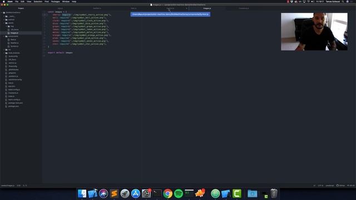
Task: Open metro.config.js in the tree
Action: point(14,99)
